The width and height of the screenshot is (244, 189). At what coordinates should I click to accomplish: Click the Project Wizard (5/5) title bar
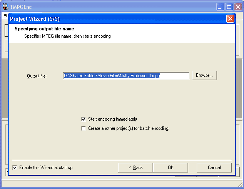pyautogui.click(x=115, y=18)
